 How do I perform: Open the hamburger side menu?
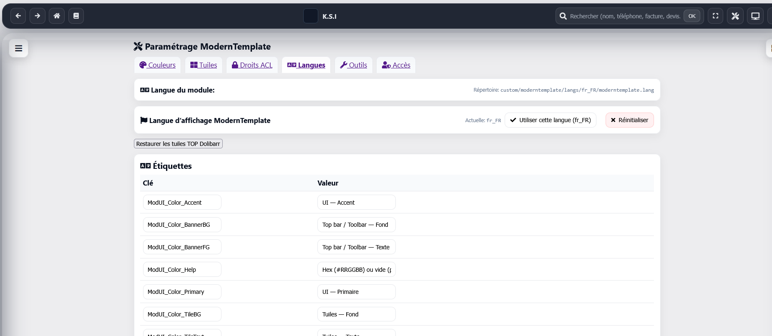coord(19,48)
